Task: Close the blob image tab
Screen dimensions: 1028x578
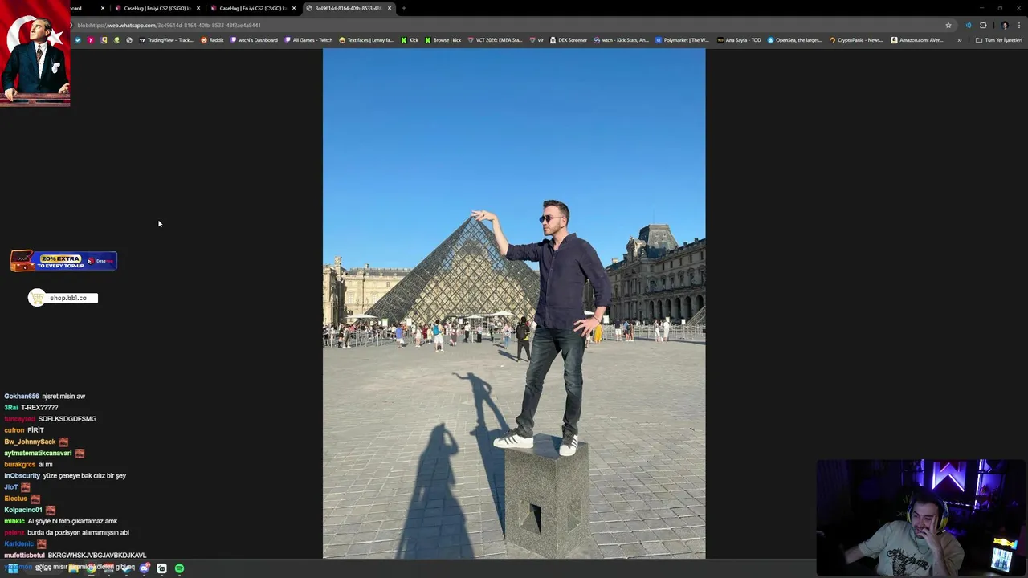Action: [390, 8]
